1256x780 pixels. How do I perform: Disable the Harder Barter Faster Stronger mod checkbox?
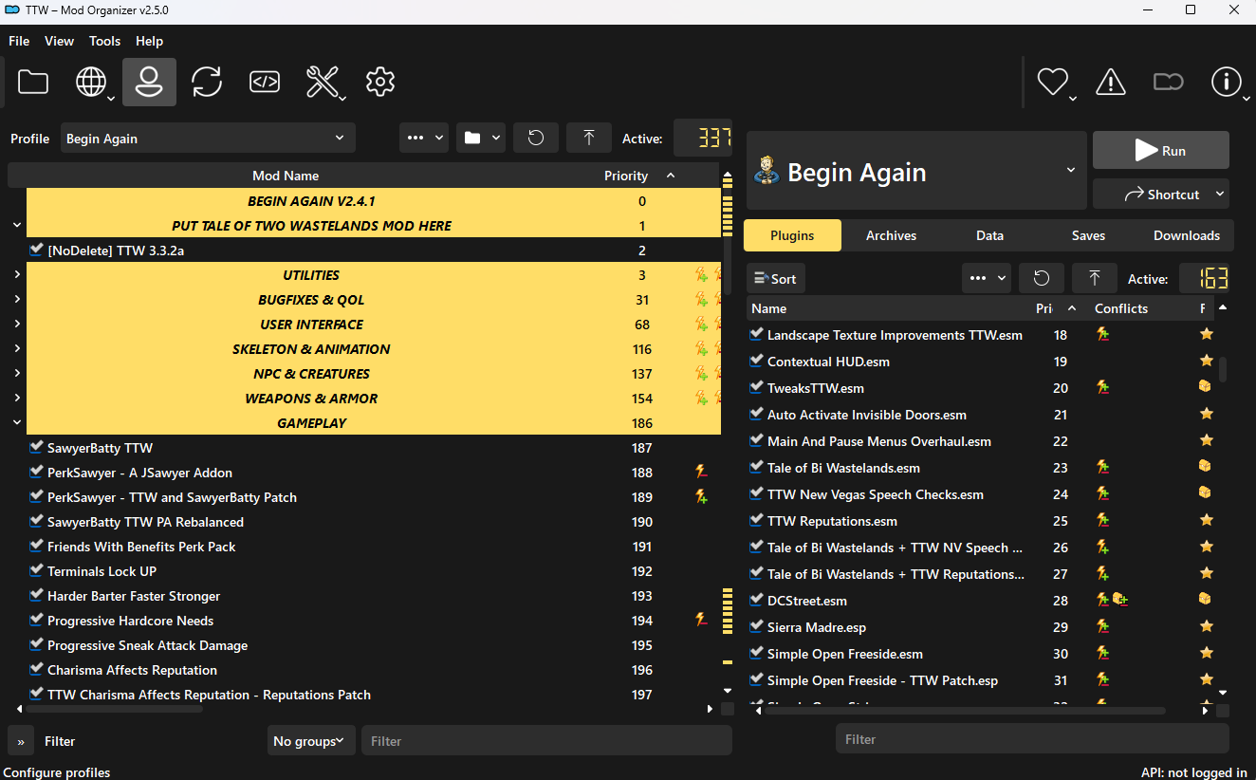coord(37,595)
